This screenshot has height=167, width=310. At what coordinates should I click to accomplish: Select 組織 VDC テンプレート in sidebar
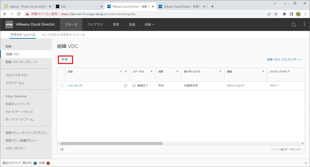coord(22,62)
